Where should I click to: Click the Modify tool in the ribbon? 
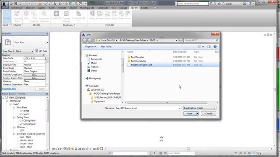[7, 17]
